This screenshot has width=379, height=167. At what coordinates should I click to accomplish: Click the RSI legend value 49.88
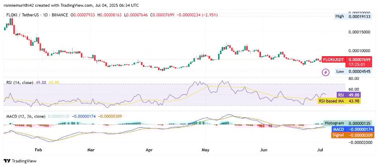coord(41,82)
